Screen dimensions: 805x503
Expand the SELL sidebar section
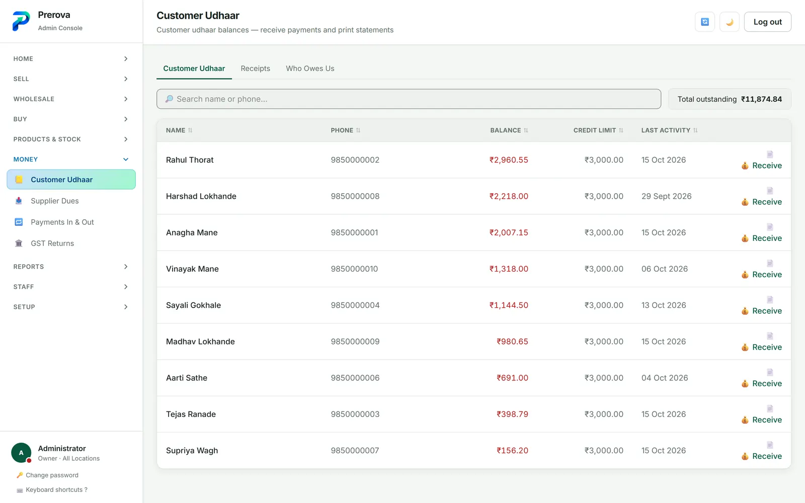tap(71, 79)
